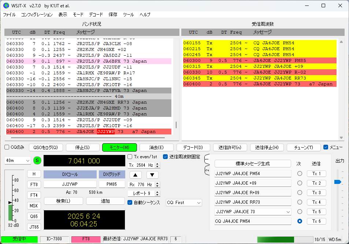Click the H mode button
This screenshot has width=349, height=244.
click(x=34, y=174)
